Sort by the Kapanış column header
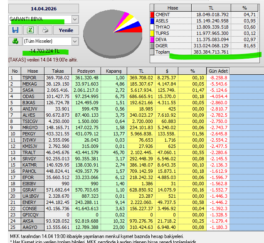The image size is (264, 243). point(114,71)
